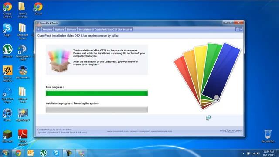Launch uTorrent from the desktop icon
Image resolution: width=279 pixels, height=157 pixels.
7,51
